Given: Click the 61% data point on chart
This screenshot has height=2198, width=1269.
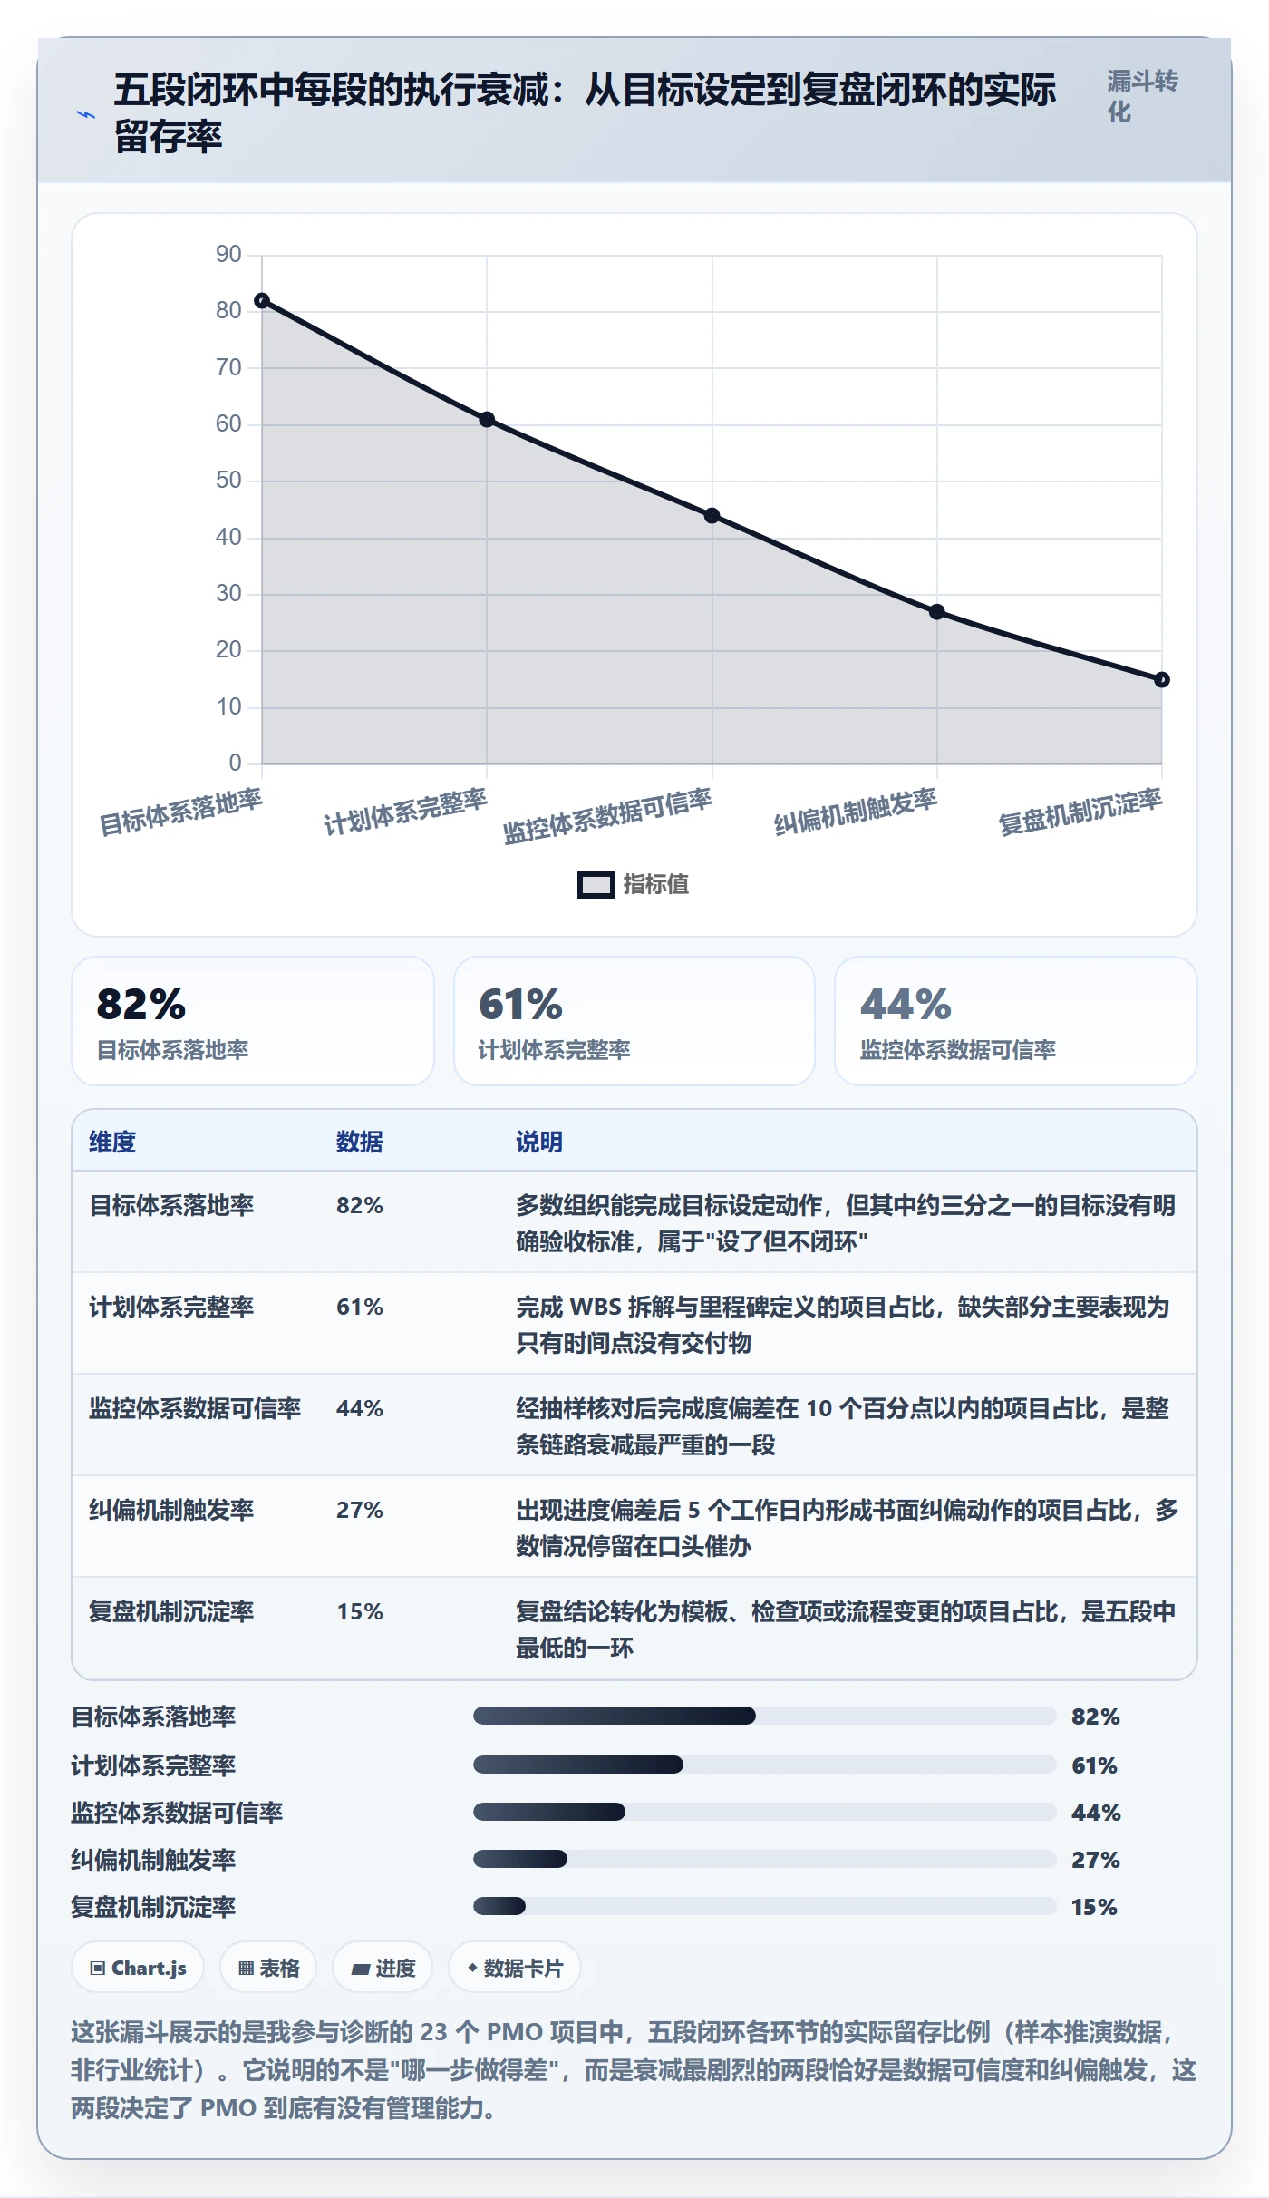Looking at the screenshot, I should pos(487,419).
